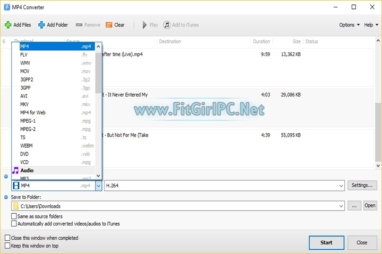Viewport: 382px width, 254px height.
Task: Click the Remove toolbar icon
Action: click(79, 25)
